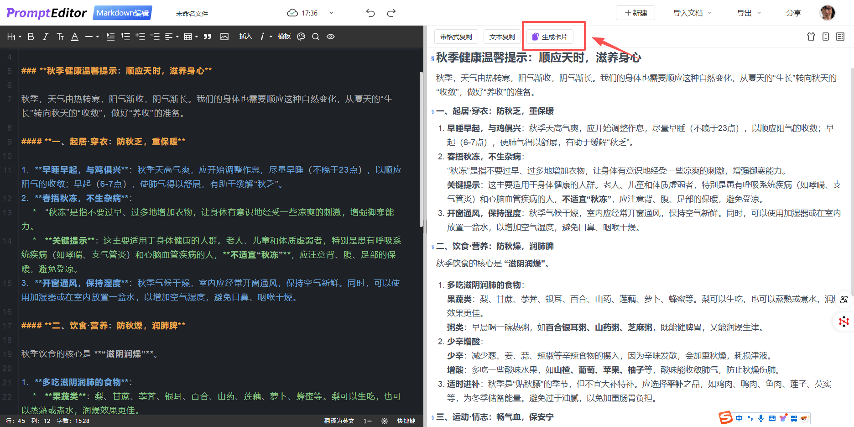Open the 模板 menu
The width and height of the screenshot is (854, 427).
coord(284,37)
